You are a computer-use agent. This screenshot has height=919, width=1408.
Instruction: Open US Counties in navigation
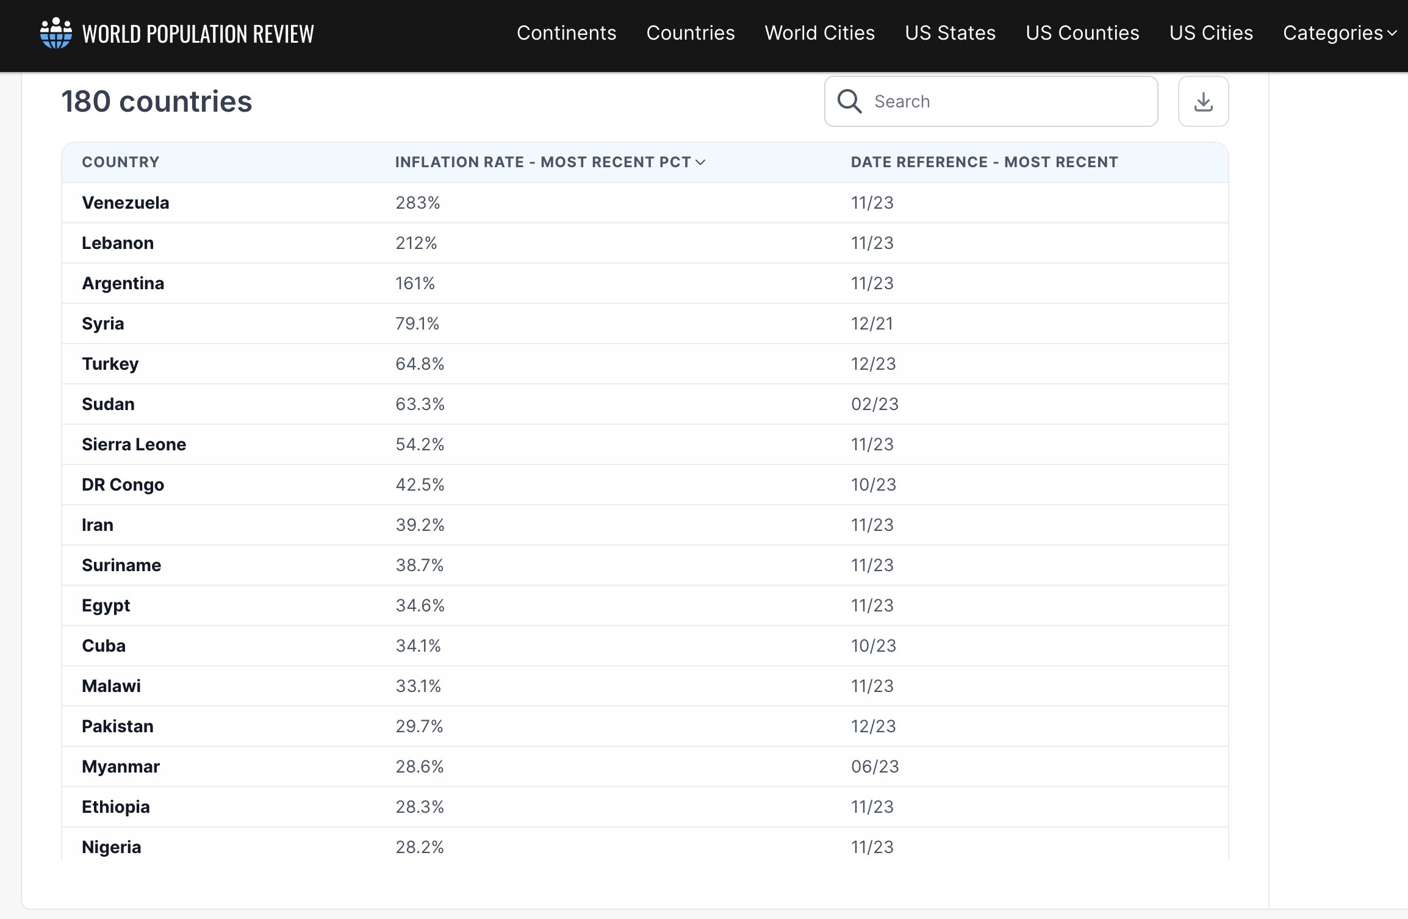[1082, 33]
